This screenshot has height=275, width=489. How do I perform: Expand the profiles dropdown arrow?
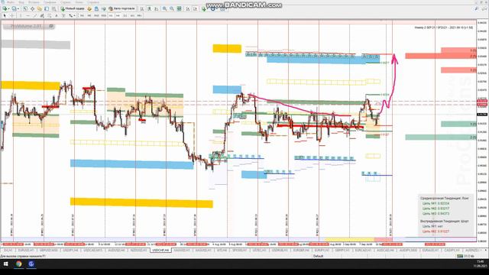point(18,8)
